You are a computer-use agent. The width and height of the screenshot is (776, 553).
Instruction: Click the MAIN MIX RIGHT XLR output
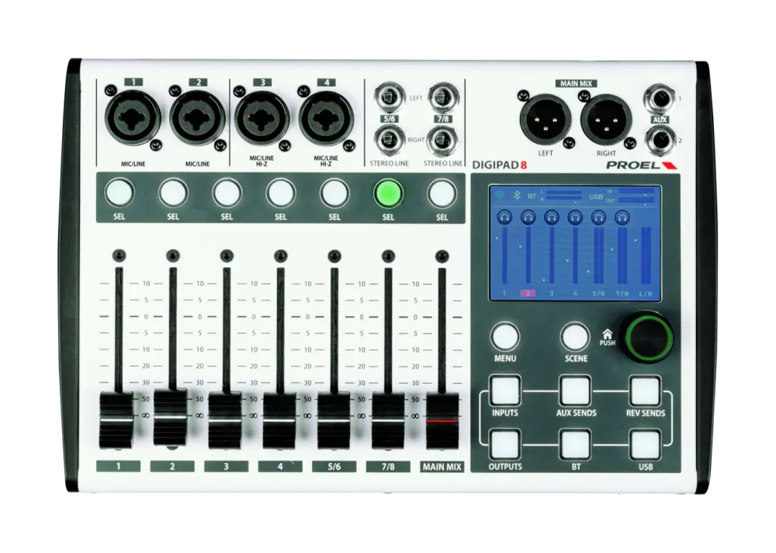(x=606, y=119)
